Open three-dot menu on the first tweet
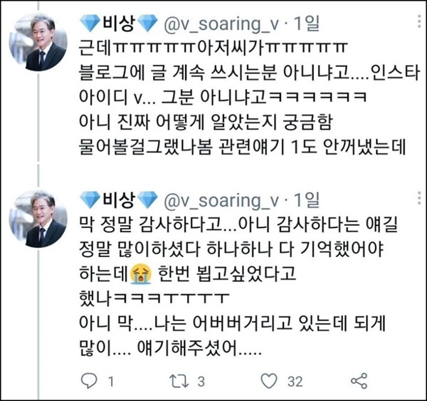 (x=419, y=21)
